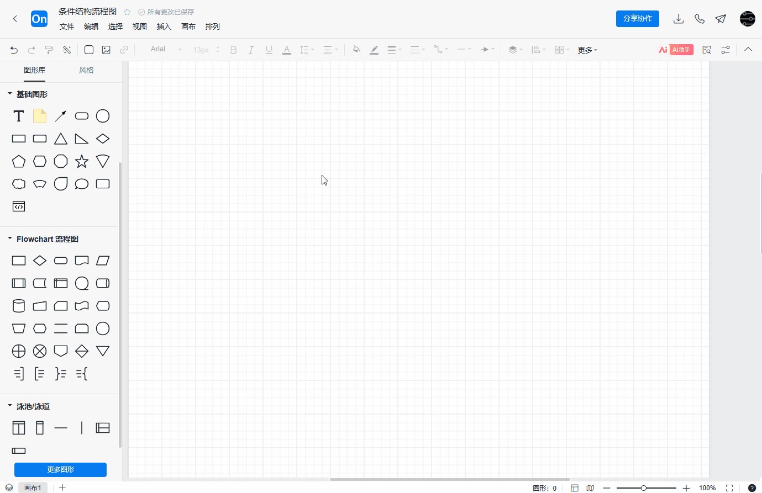Open the 插入 menu
This screenshot has height=493, width=762.
[164, 26]
